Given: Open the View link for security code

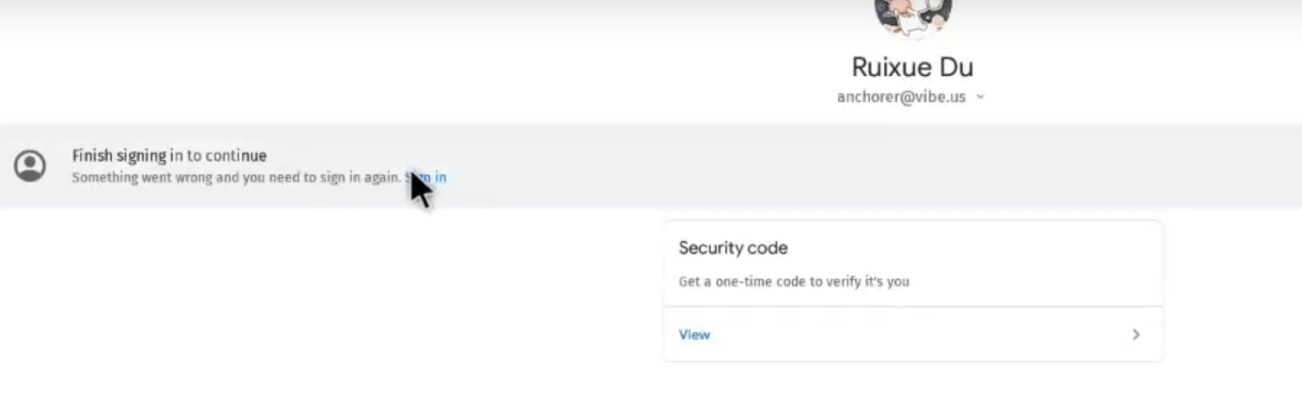Looking at the screenshot, I should coord(694,335).
